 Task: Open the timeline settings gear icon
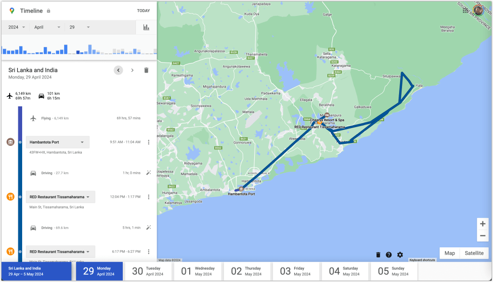(400, 255)
